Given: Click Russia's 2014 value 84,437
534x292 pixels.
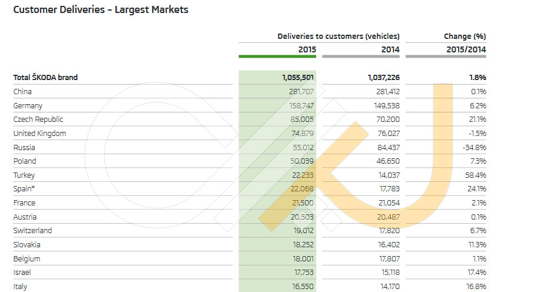Looking at the screenshot, I should [388, 148].
